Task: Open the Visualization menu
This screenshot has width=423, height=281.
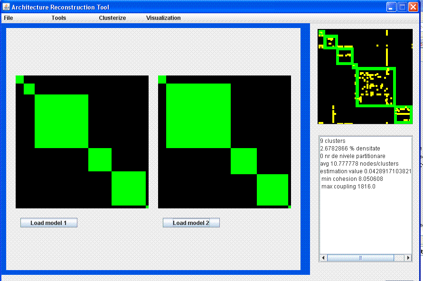Action: (x=163, y=18)
